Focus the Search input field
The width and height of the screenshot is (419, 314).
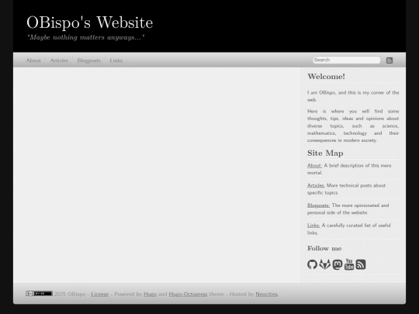point(347,60)
